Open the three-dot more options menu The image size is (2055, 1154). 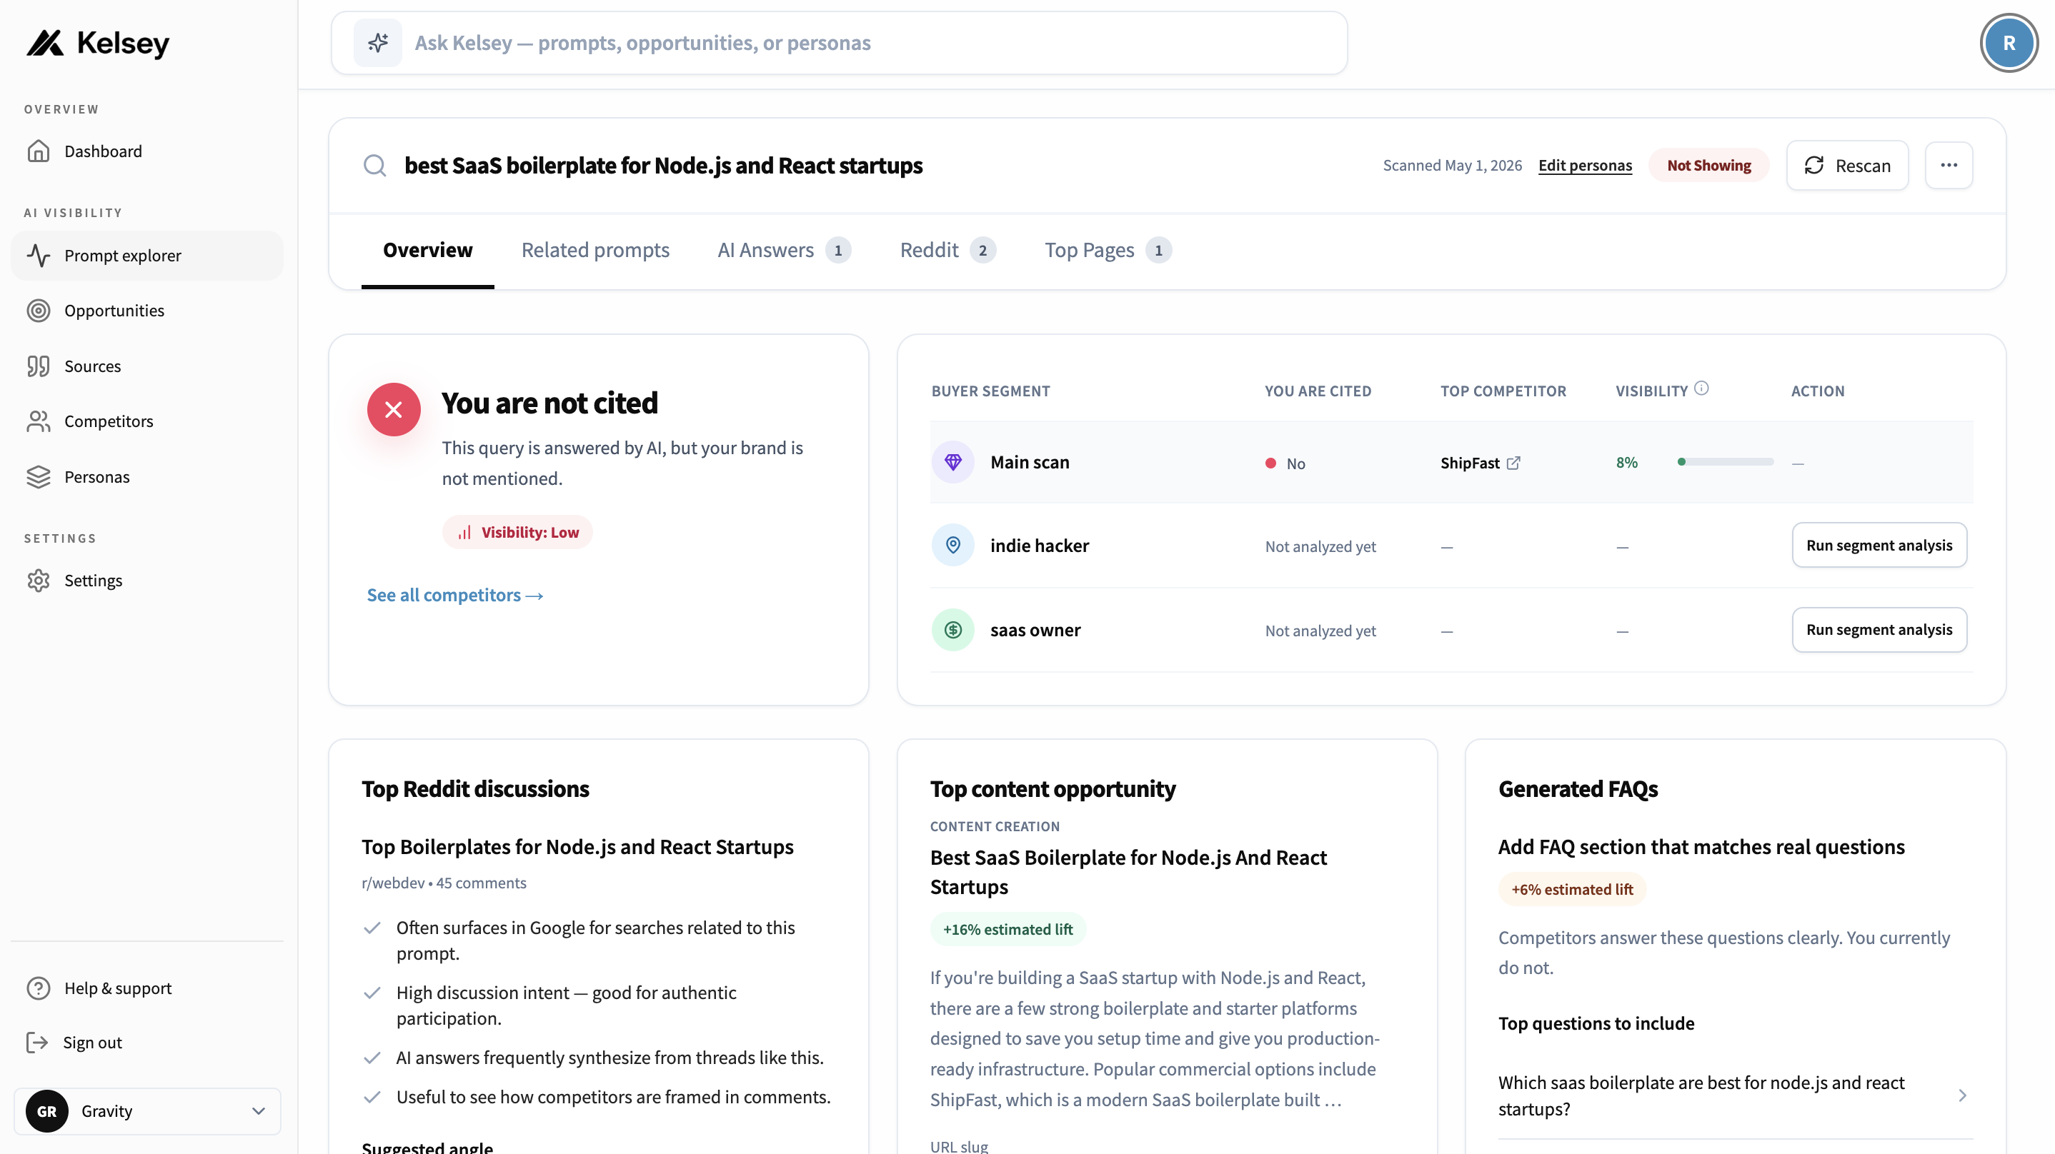(1948, 165)
